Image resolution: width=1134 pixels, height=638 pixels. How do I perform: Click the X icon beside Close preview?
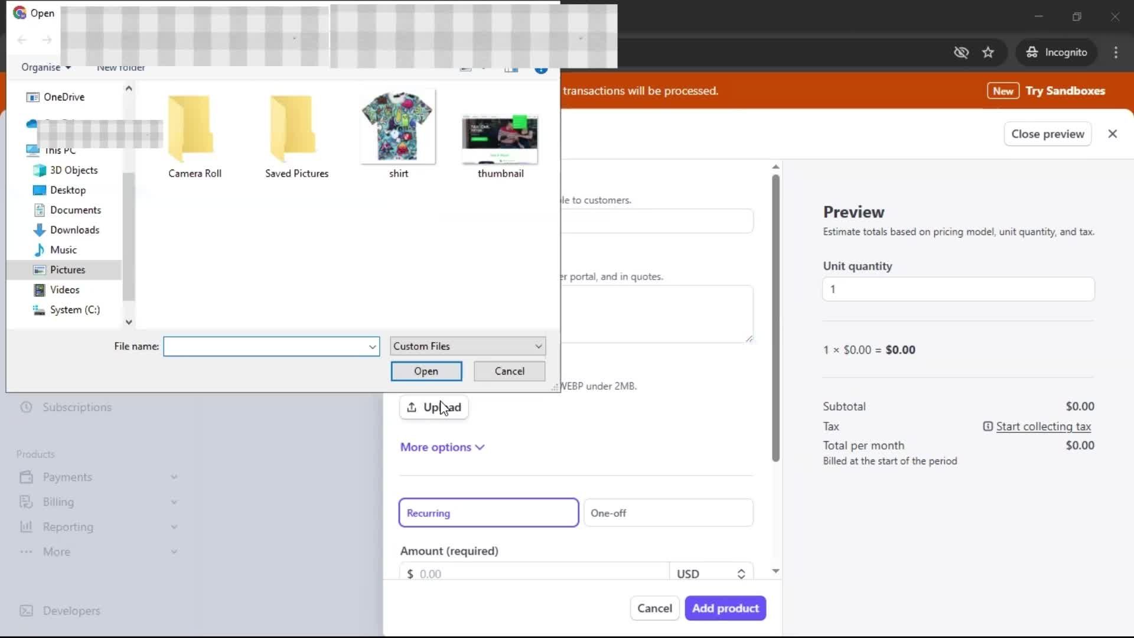[x=1113, y=134]
